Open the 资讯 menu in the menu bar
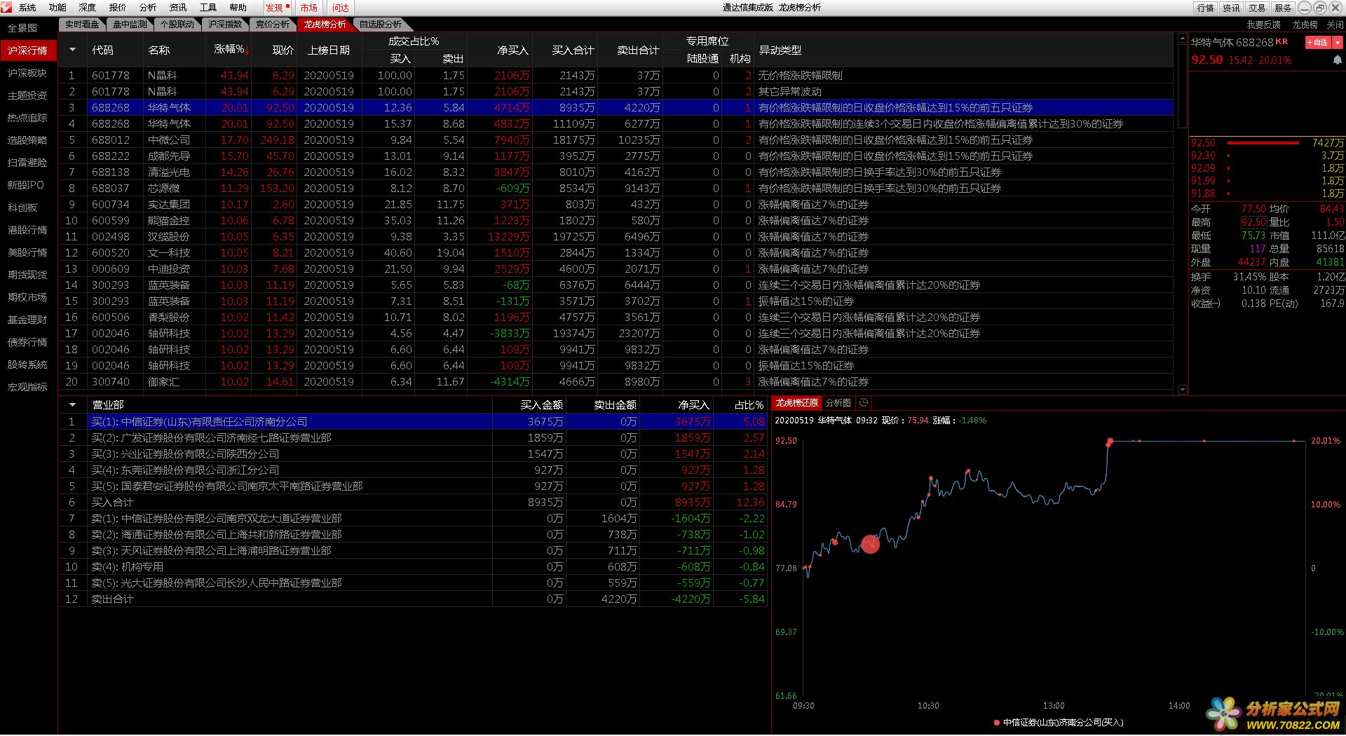The height and width of the screenshot is (736, 1346). [x=178, y=8]
